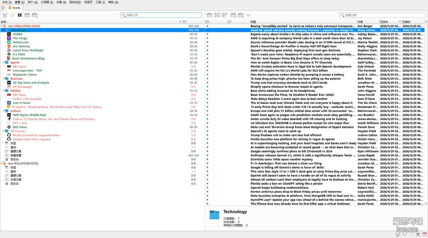Select the www.espn.com - TOP feed
Image resolution: width=428 pixels, height=238 pixels.
[x=27, y=71]
